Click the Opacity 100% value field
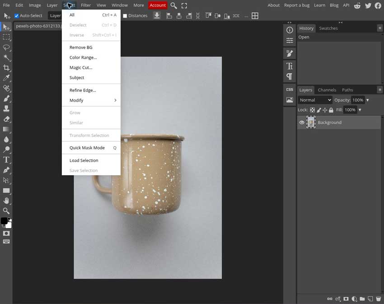The image size is (384, 304). click(x=358, y=100)
